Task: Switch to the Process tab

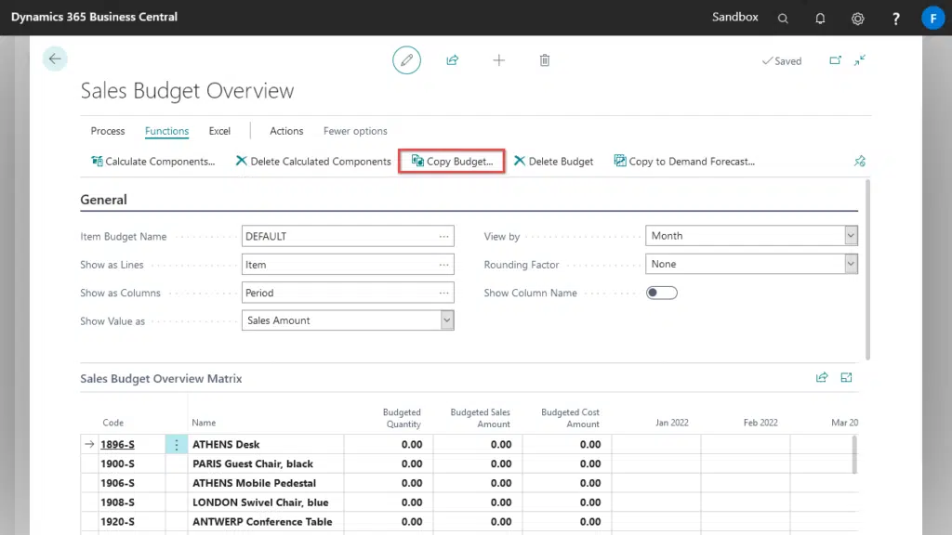Action: [108, 131]
